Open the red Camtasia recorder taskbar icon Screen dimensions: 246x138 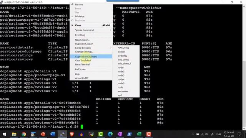coord(149,134)
